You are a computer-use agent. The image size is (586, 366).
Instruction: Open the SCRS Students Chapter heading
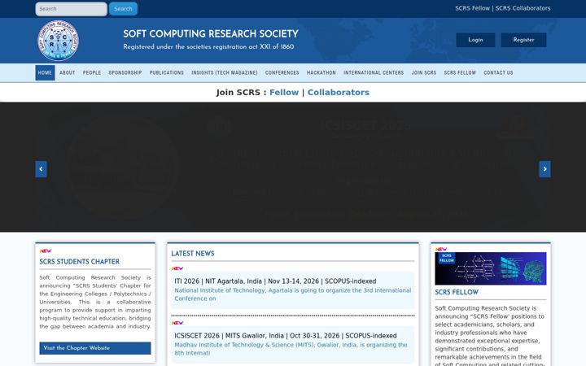click(x=80, y=262)
